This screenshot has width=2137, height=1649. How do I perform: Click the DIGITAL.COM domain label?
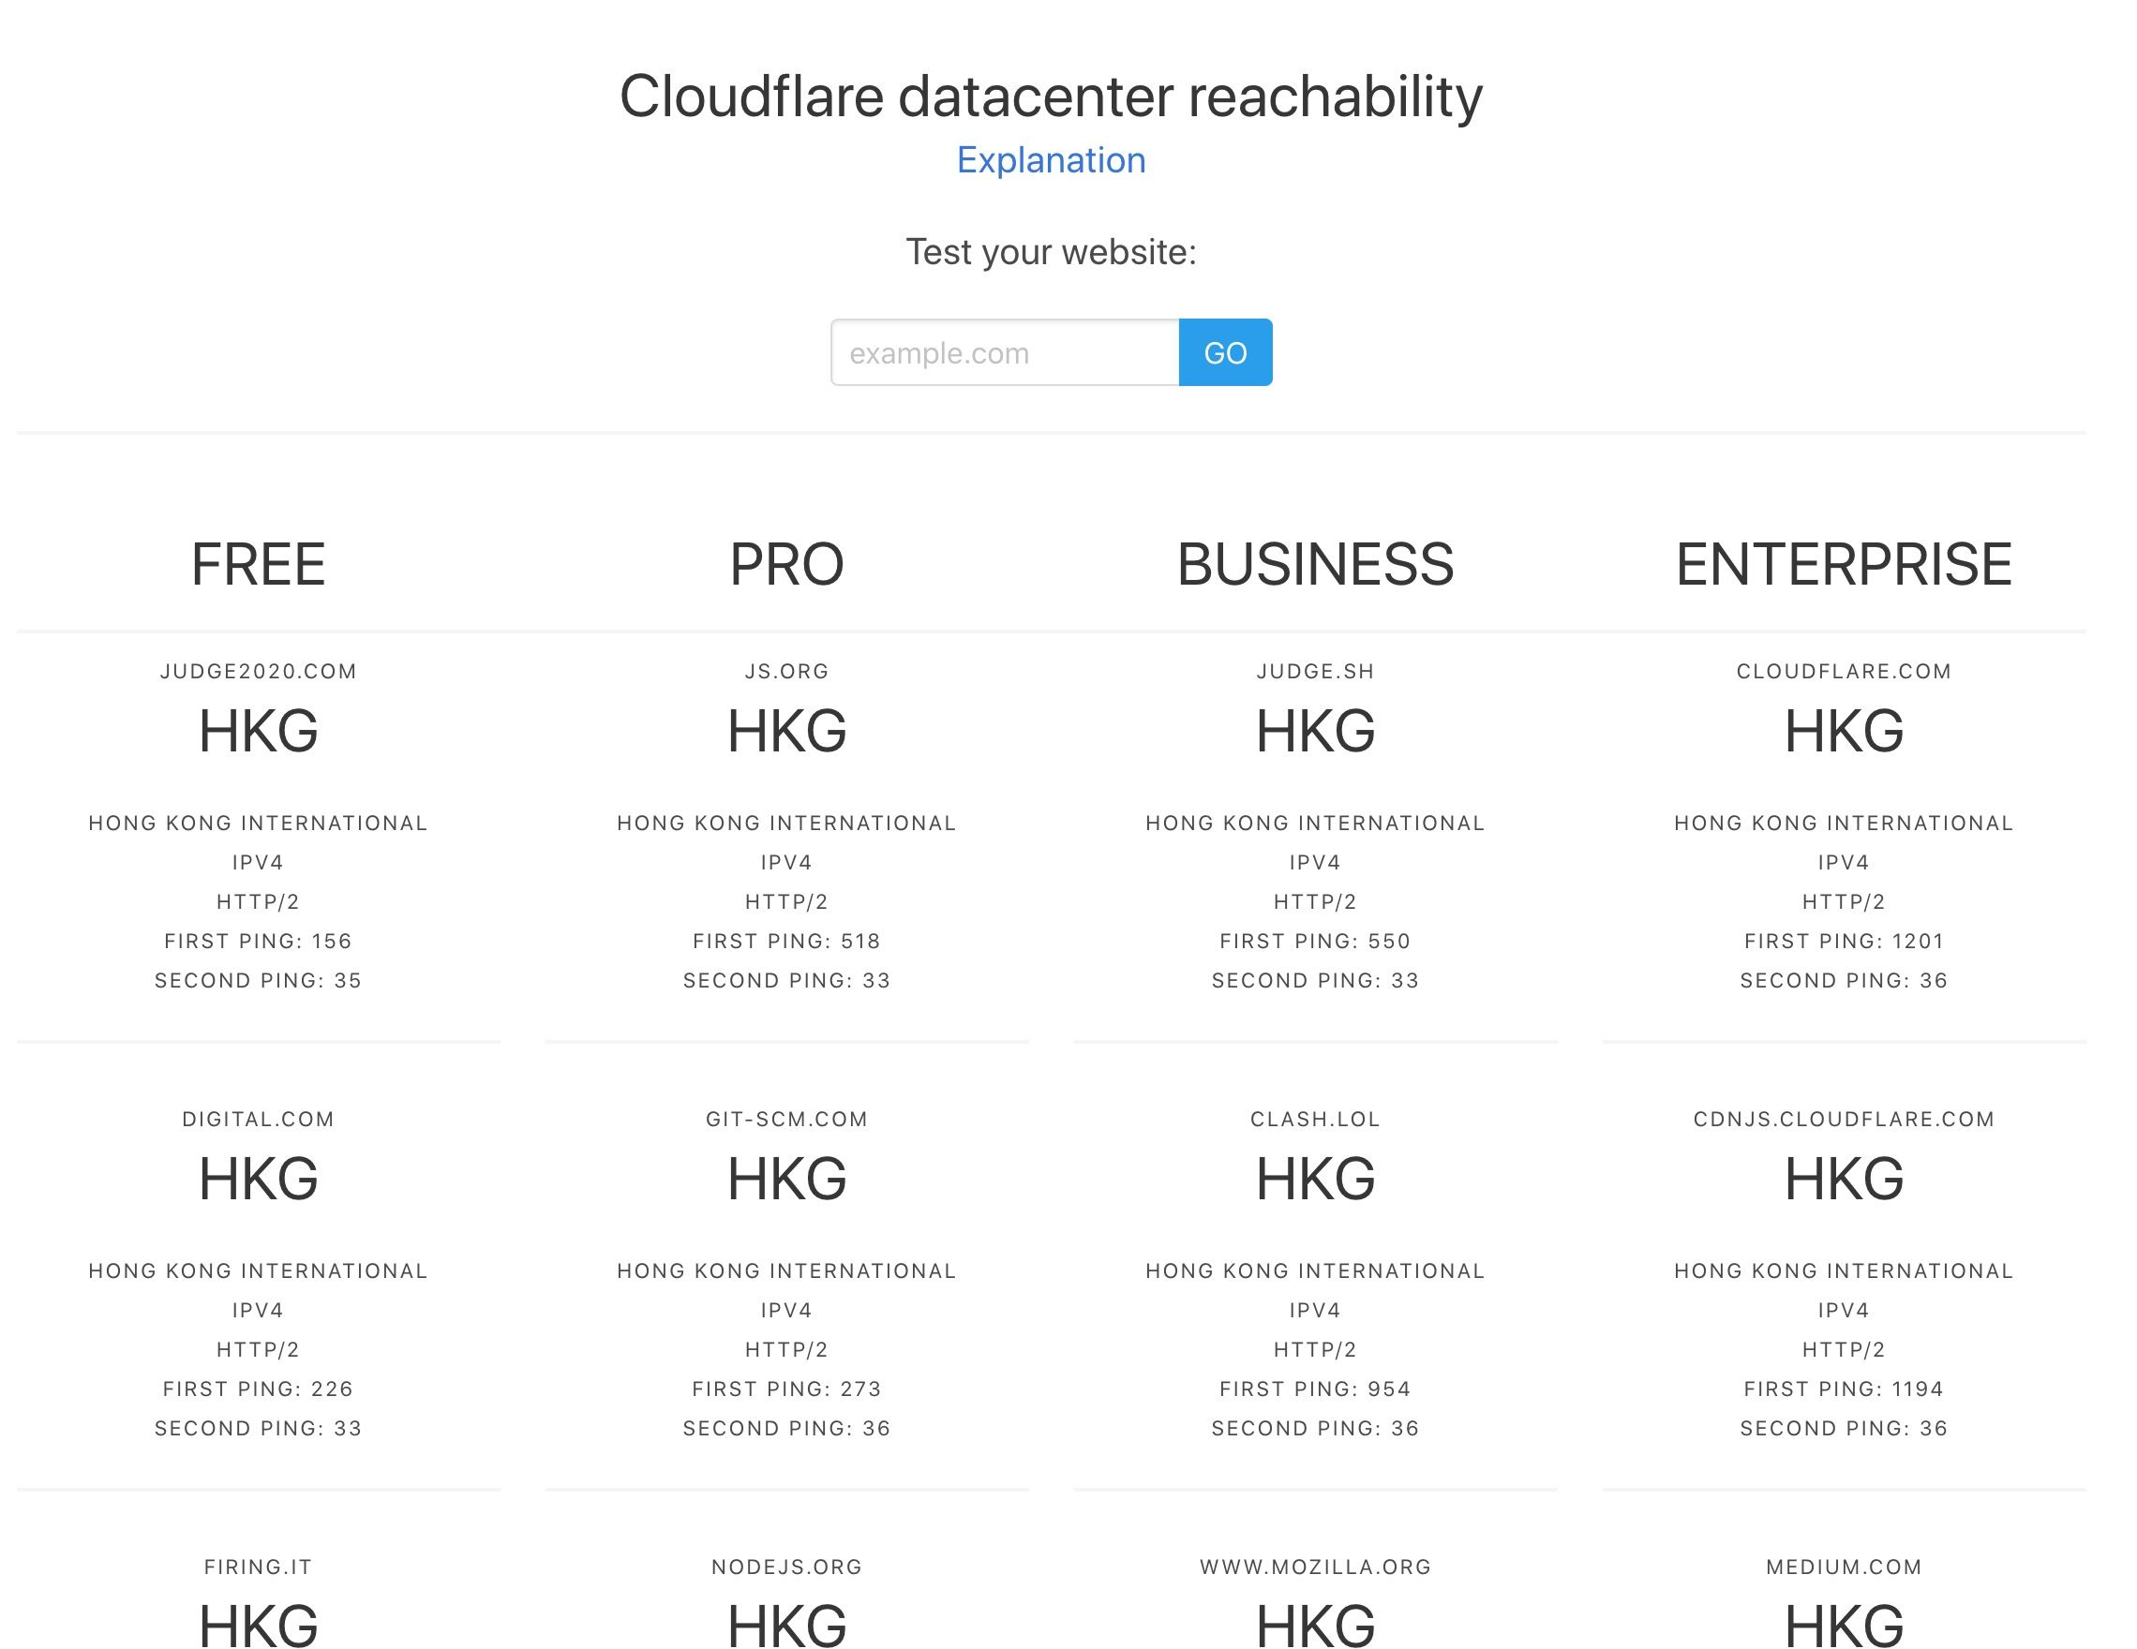259,1119
